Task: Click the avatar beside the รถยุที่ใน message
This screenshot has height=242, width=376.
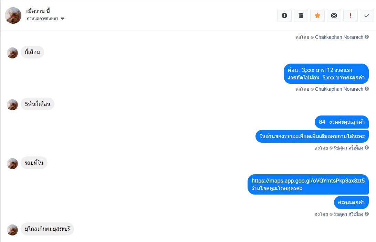Action: (12, 163)
